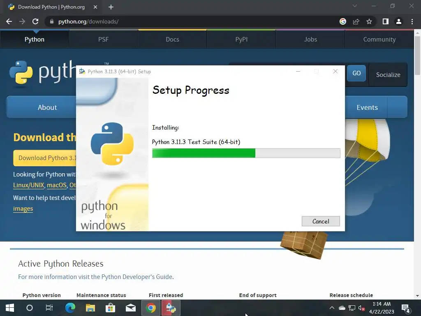This screenshot has width=421, height=316.
Task: Open the network tray icon
Action: tap(352, 308)
